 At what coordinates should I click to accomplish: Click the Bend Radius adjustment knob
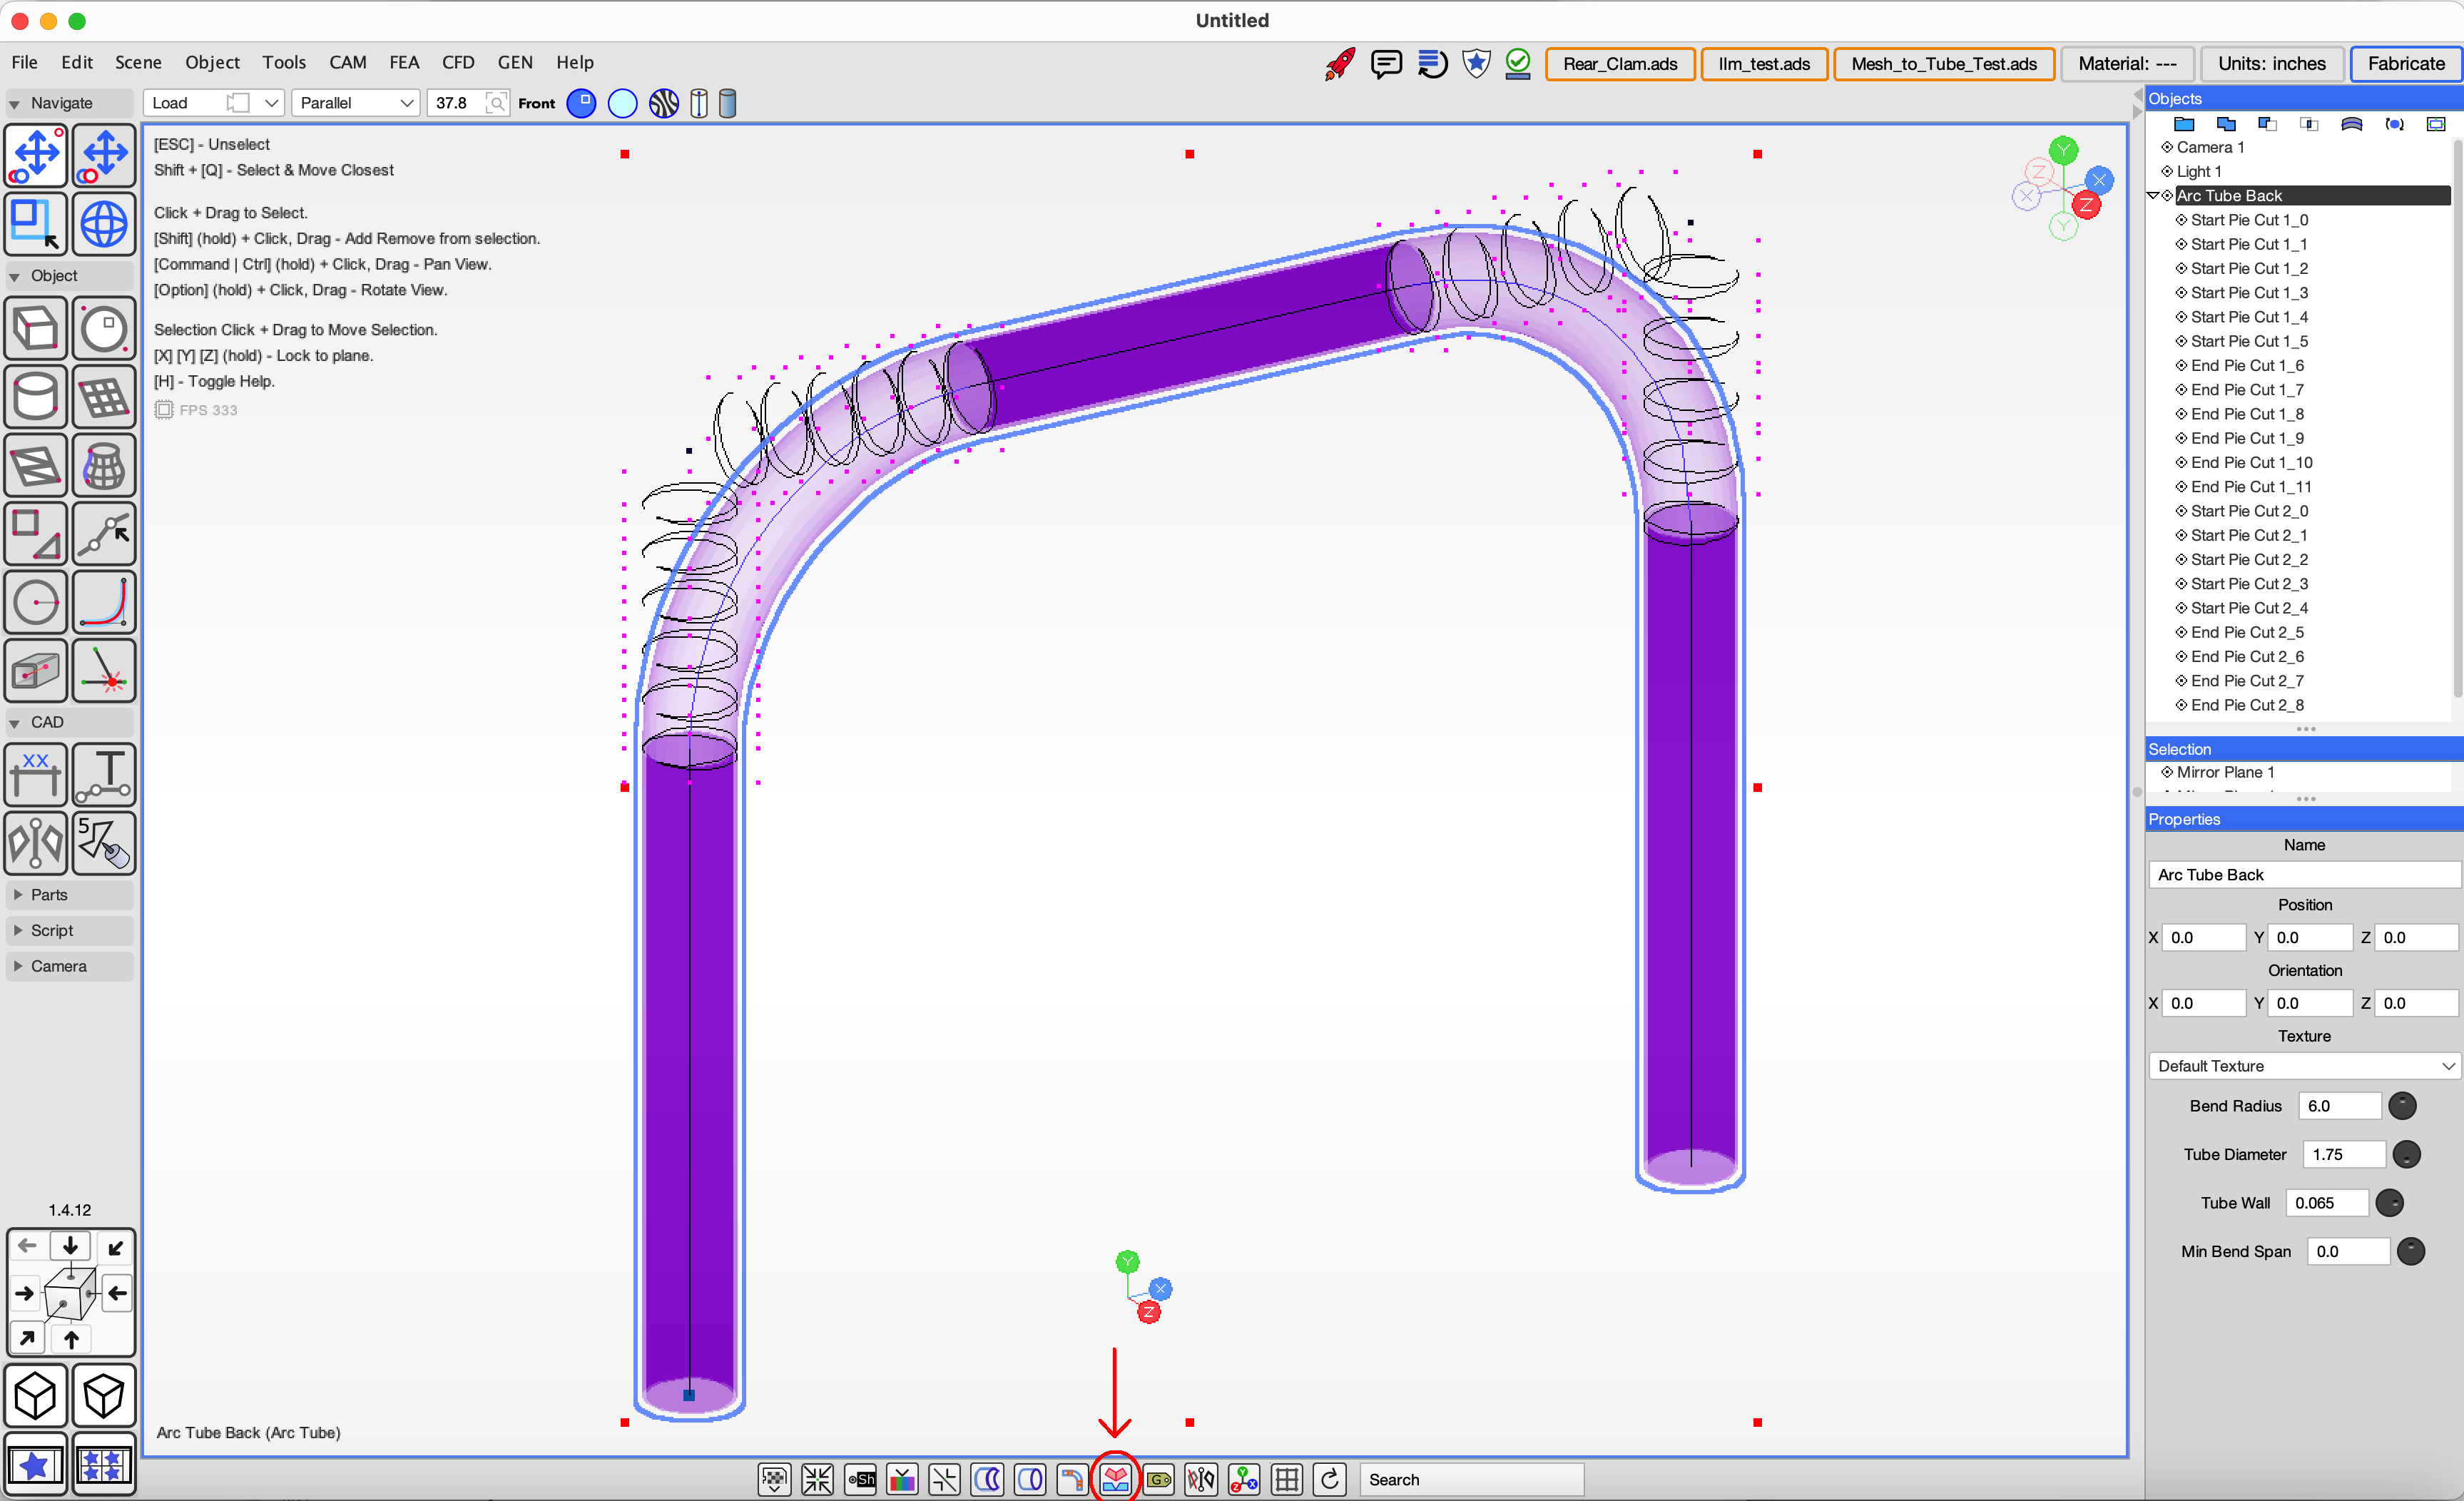[x=2402, y=1106]
